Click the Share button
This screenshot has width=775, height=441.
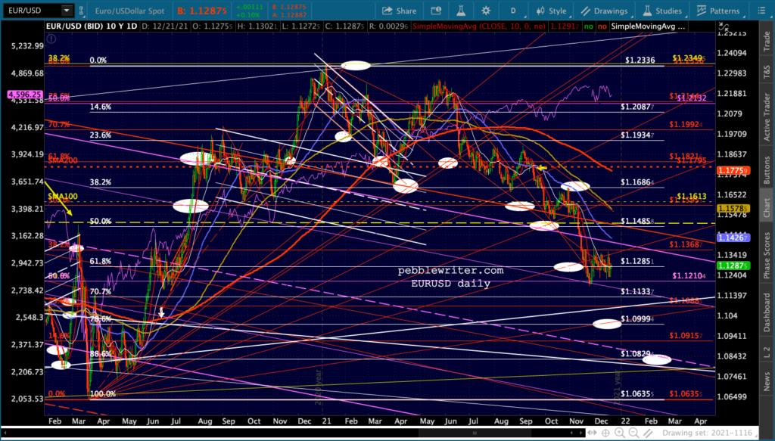click(x=400, y=11)
